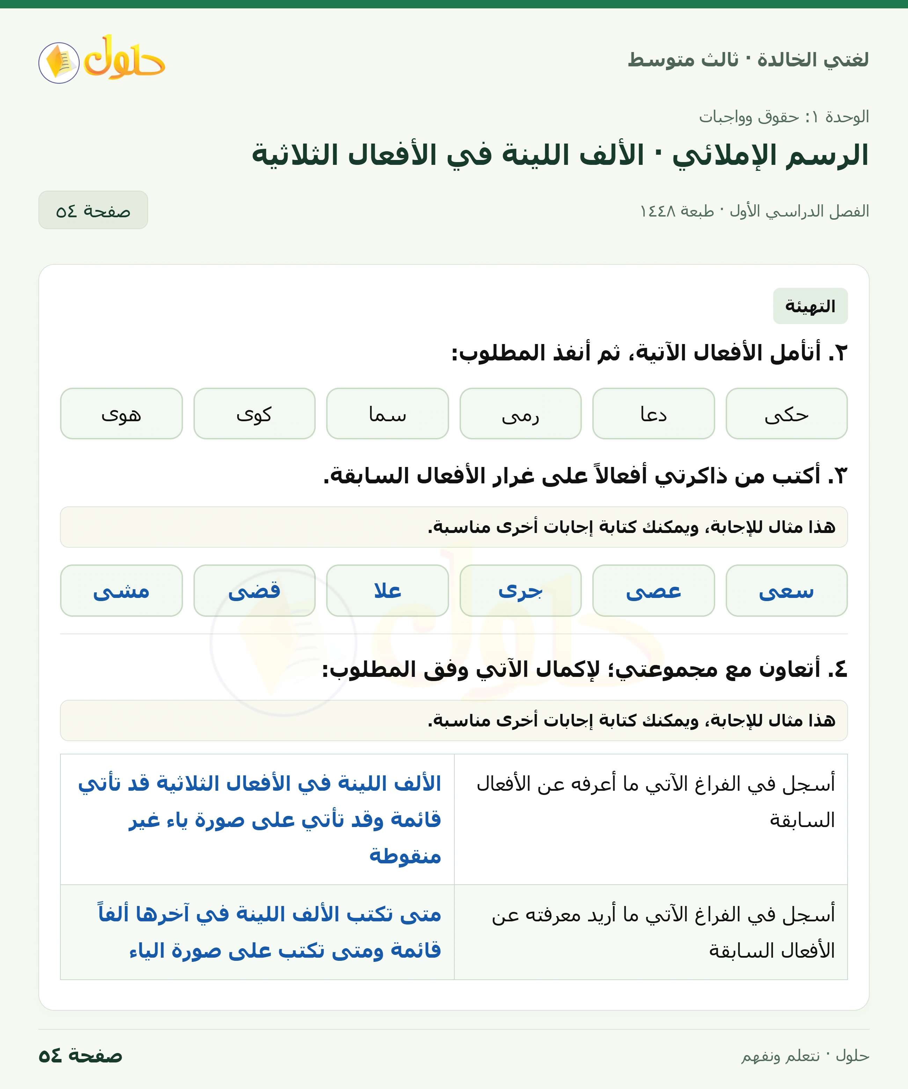The height and width of the screenshot is (1089, 908).
Task: Click the verb chip حكى
Action: pos(786,413)
